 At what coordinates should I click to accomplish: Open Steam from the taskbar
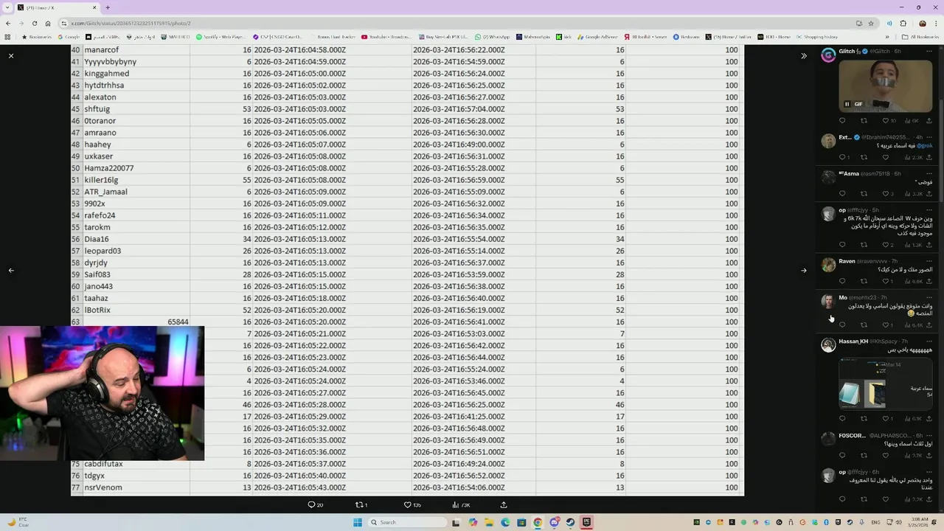pos(570,522)
